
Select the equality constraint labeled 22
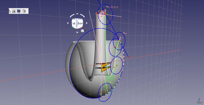[x=125, y=33]
